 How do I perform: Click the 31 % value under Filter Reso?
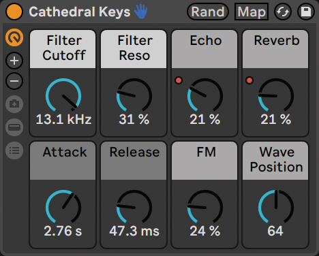pyautogui.click(x=134, y=119)
